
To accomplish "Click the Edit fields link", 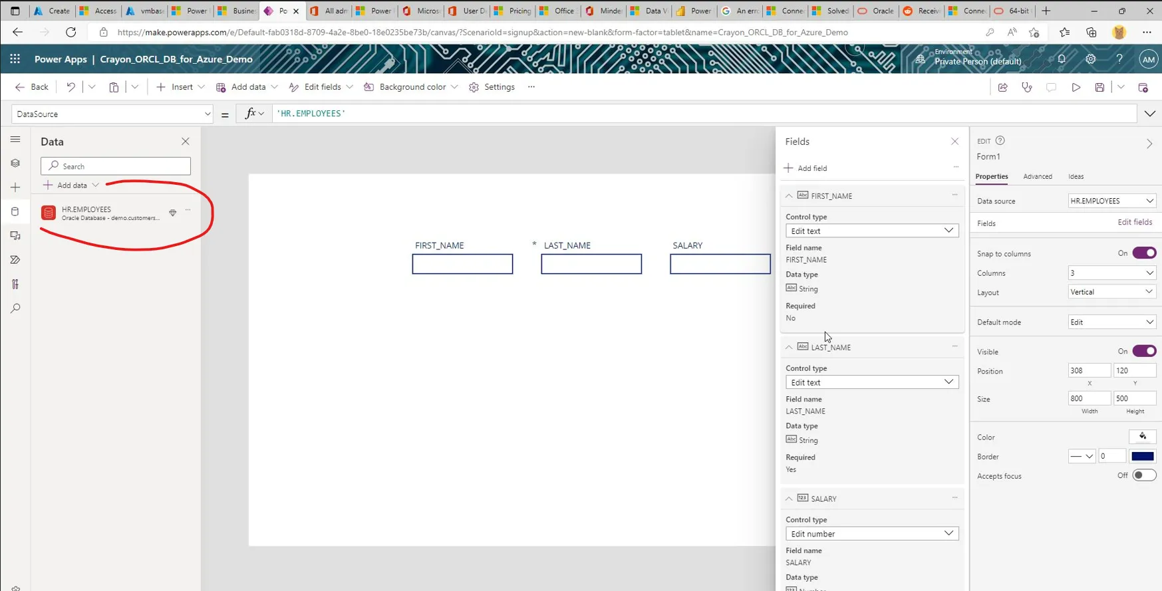I will [x=1135, y=222].
